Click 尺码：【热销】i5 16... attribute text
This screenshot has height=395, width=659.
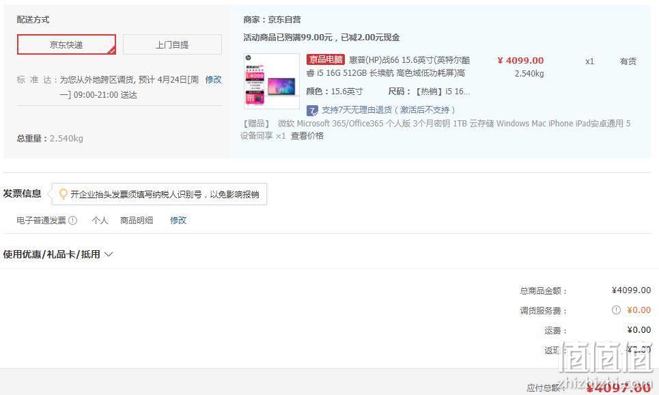[x=429, y=92]
